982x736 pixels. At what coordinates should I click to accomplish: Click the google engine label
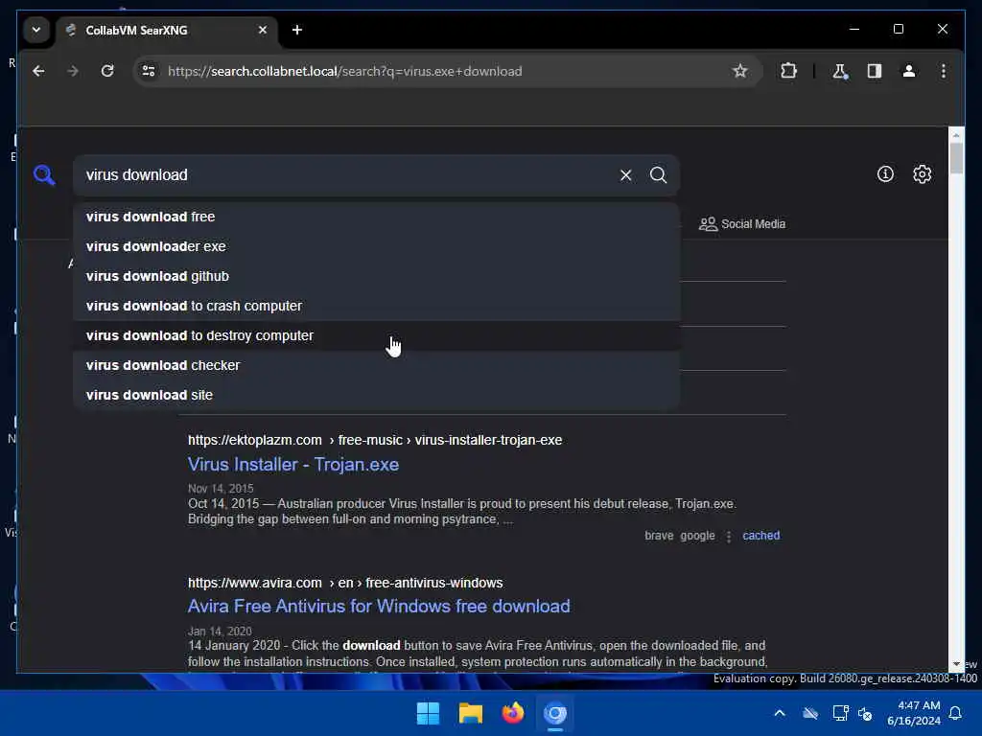pyautogui.click(x=698, y=536)
